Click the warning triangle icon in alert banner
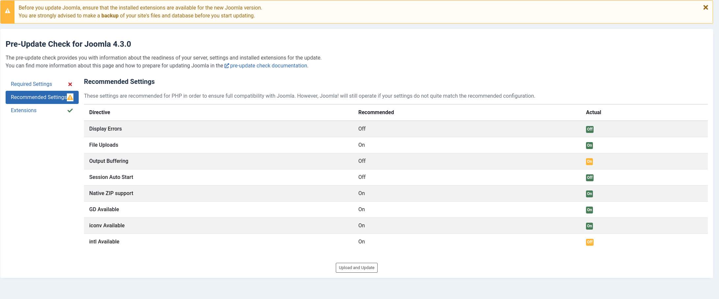 coord(8,12)
